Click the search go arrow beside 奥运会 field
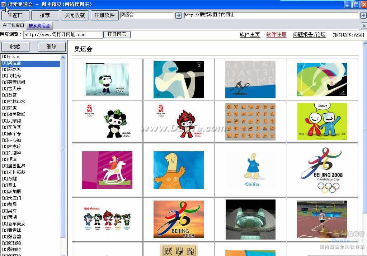Screen dimensions: 367x256 coord(178,15)
